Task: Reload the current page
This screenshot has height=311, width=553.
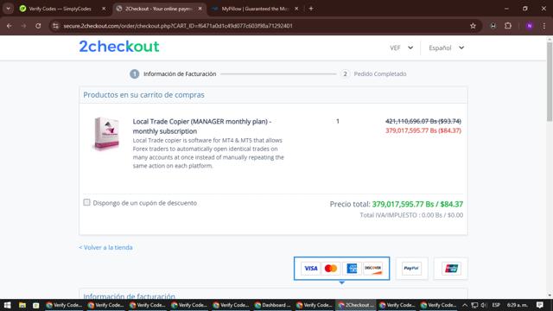Action: 38,26
